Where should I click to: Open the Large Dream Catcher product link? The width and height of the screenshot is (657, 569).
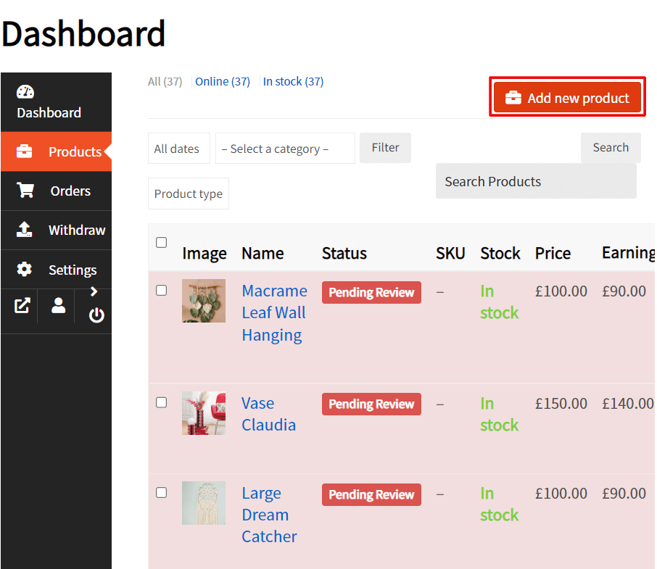(x=270, y=515)
